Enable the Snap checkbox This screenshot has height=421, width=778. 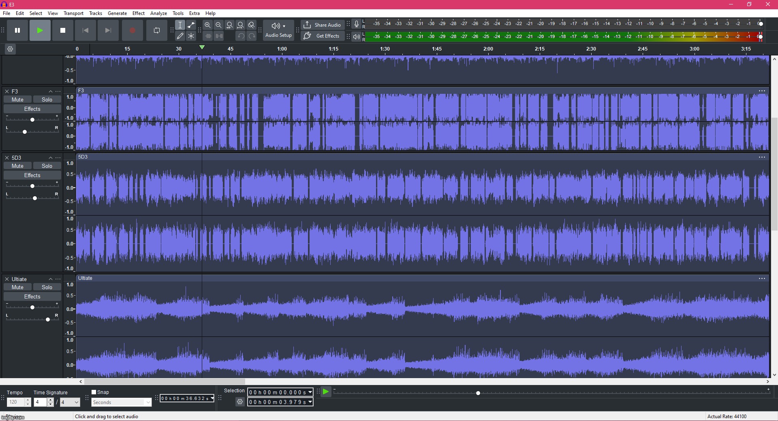click(94, 392)
